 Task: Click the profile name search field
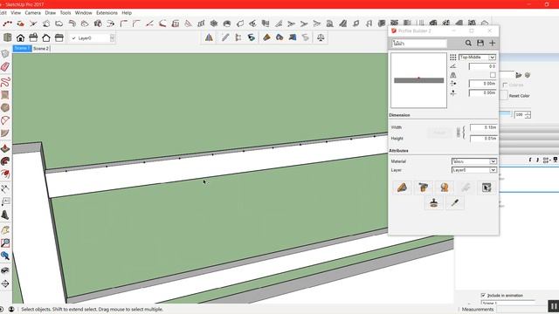click(419, 43)
